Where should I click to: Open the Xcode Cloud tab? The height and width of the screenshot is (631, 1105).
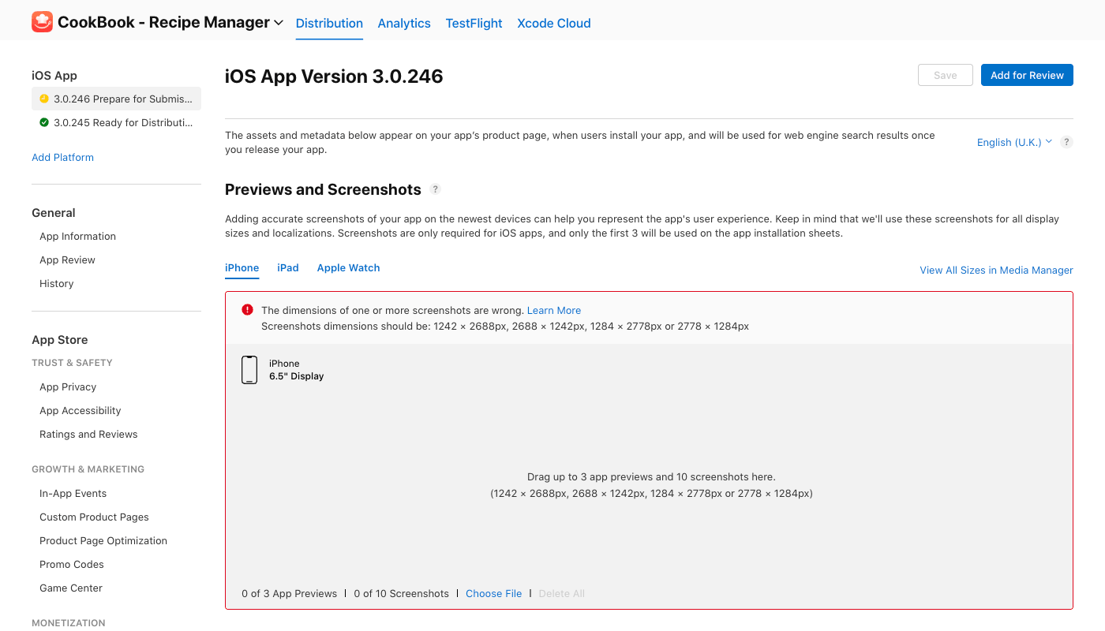[554, 23]
